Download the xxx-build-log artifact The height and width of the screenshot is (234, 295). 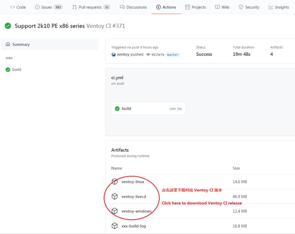(133, 226)
